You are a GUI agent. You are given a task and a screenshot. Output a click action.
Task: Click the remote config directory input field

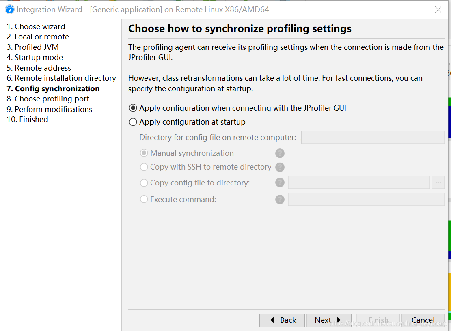(x=373, y=138)
